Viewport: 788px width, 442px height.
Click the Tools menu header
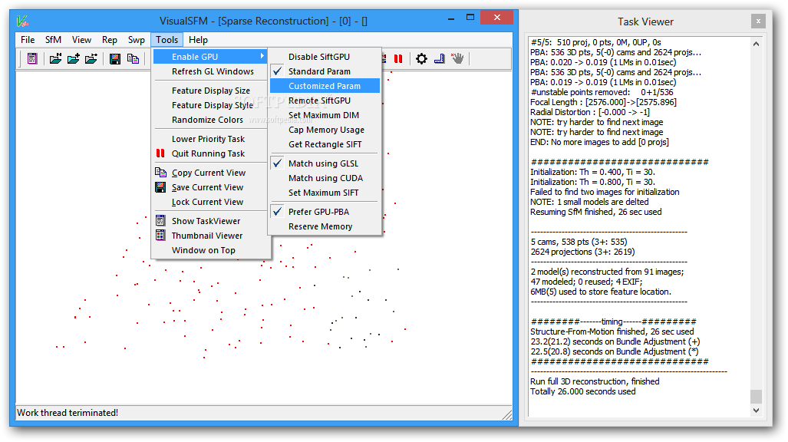pyautogui.click(x=167, y=40)
